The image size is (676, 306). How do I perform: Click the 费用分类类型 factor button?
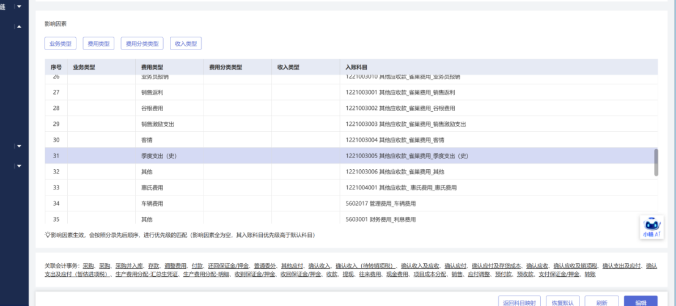tap(142, 43)
